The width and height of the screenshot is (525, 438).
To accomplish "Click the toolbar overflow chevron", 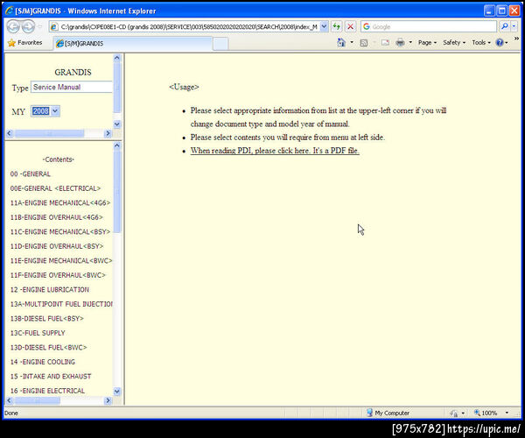I will coord(516,39).
